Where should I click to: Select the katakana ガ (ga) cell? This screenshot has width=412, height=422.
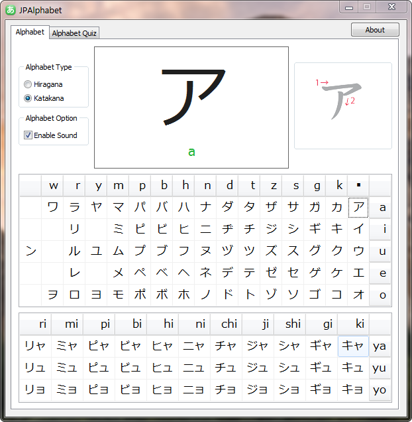(315, 208)
